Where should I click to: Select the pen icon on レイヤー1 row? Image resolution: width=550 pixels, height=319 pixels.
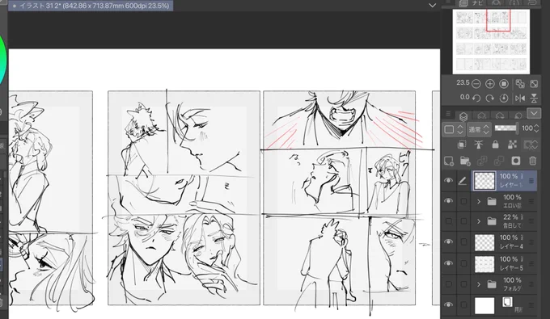point(463,181)
